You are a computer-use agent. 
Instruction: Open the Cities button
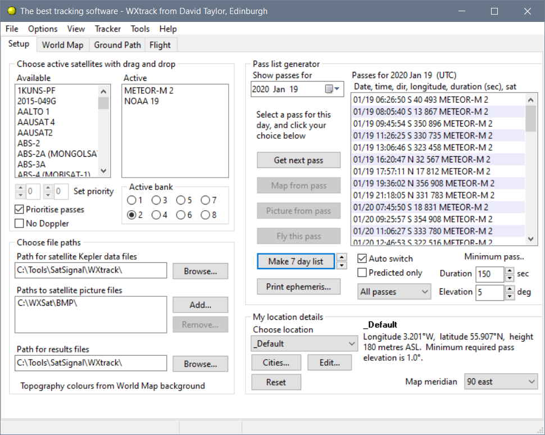[x=276, y=362]
